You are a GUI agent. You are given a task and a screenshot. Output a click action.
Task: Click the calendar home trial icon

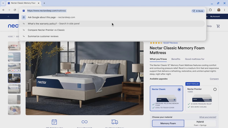click(54, 122)
